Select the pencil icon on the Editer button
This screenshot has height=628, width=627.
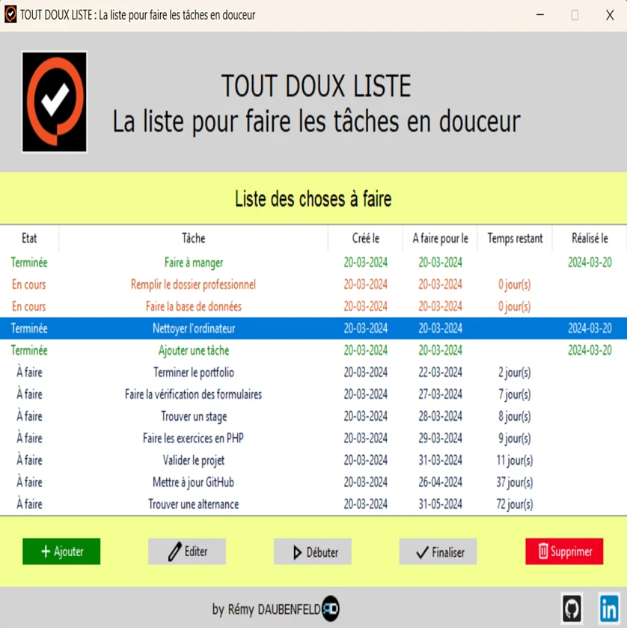pos(174,552)
